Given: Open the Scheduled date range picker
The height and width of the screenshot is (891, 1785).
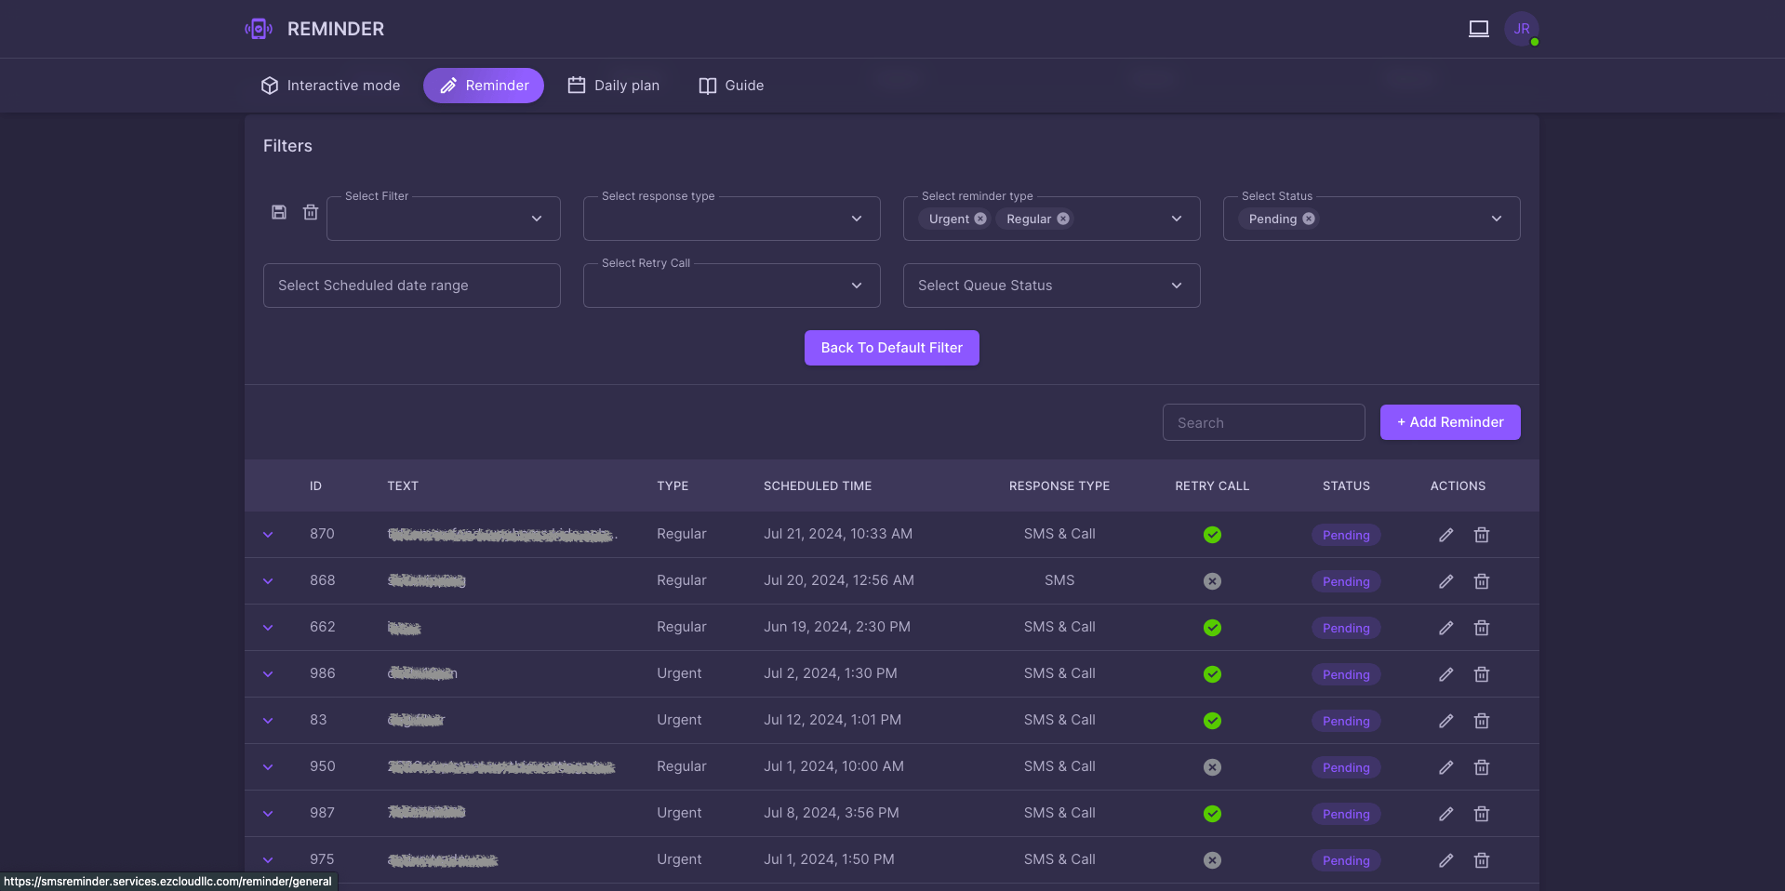Looking at the screenshot, I should click(412, 286).
